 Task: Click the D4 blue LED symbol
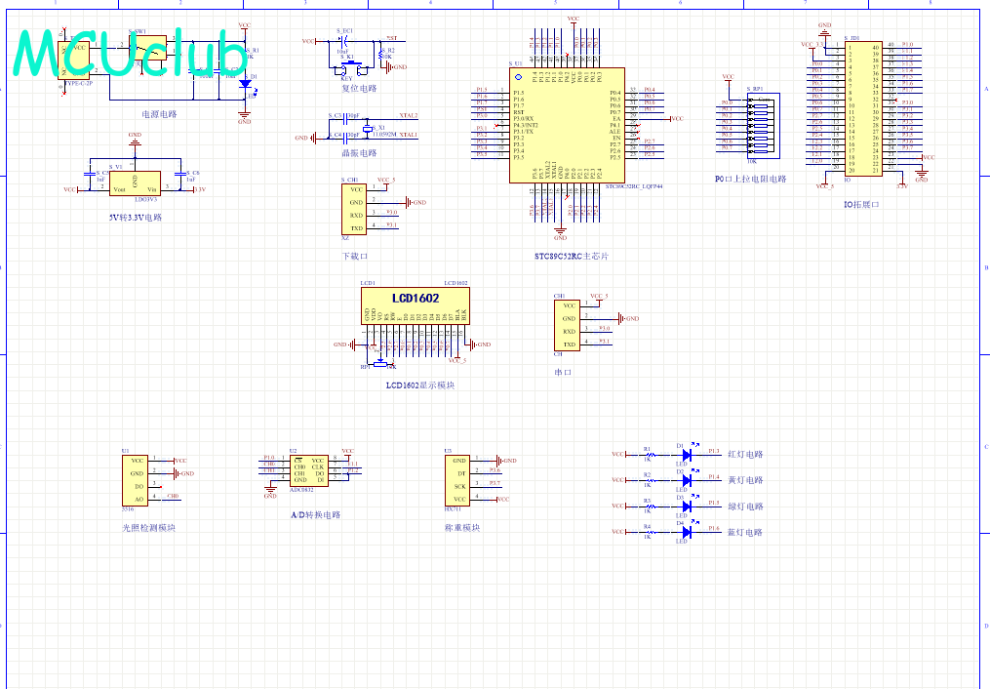coord(689,532)
